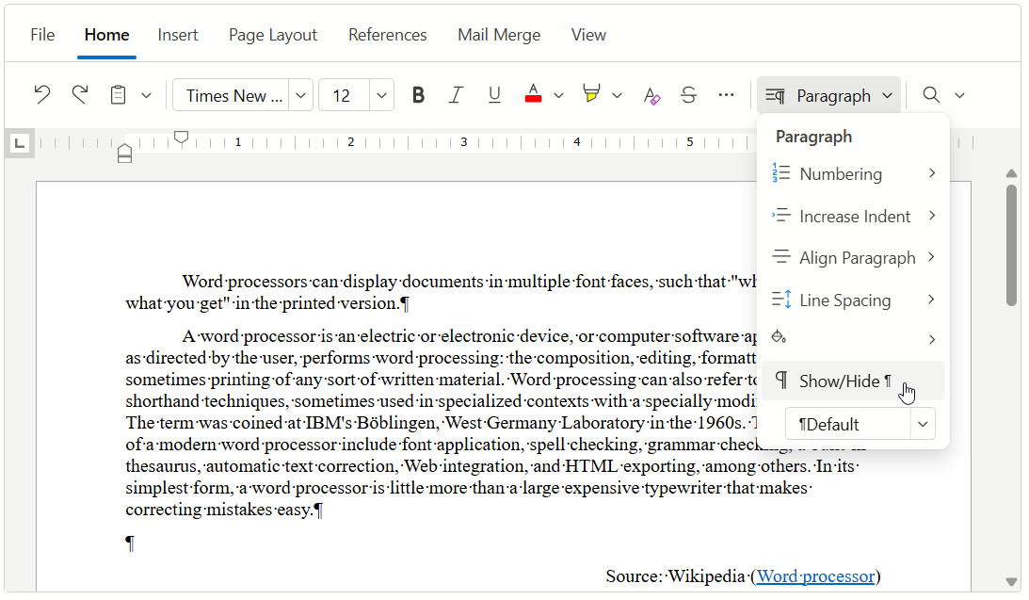Screen dimensions: 1029x600
Task: Open Find using the magnifier icon
Action: pos(930,94)
